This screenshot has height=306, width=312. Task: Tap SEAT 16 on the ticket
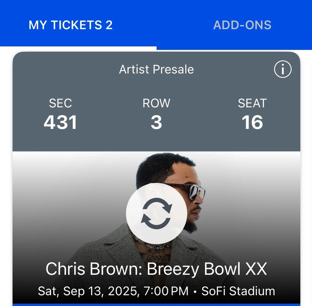click(x=253, y=114)
